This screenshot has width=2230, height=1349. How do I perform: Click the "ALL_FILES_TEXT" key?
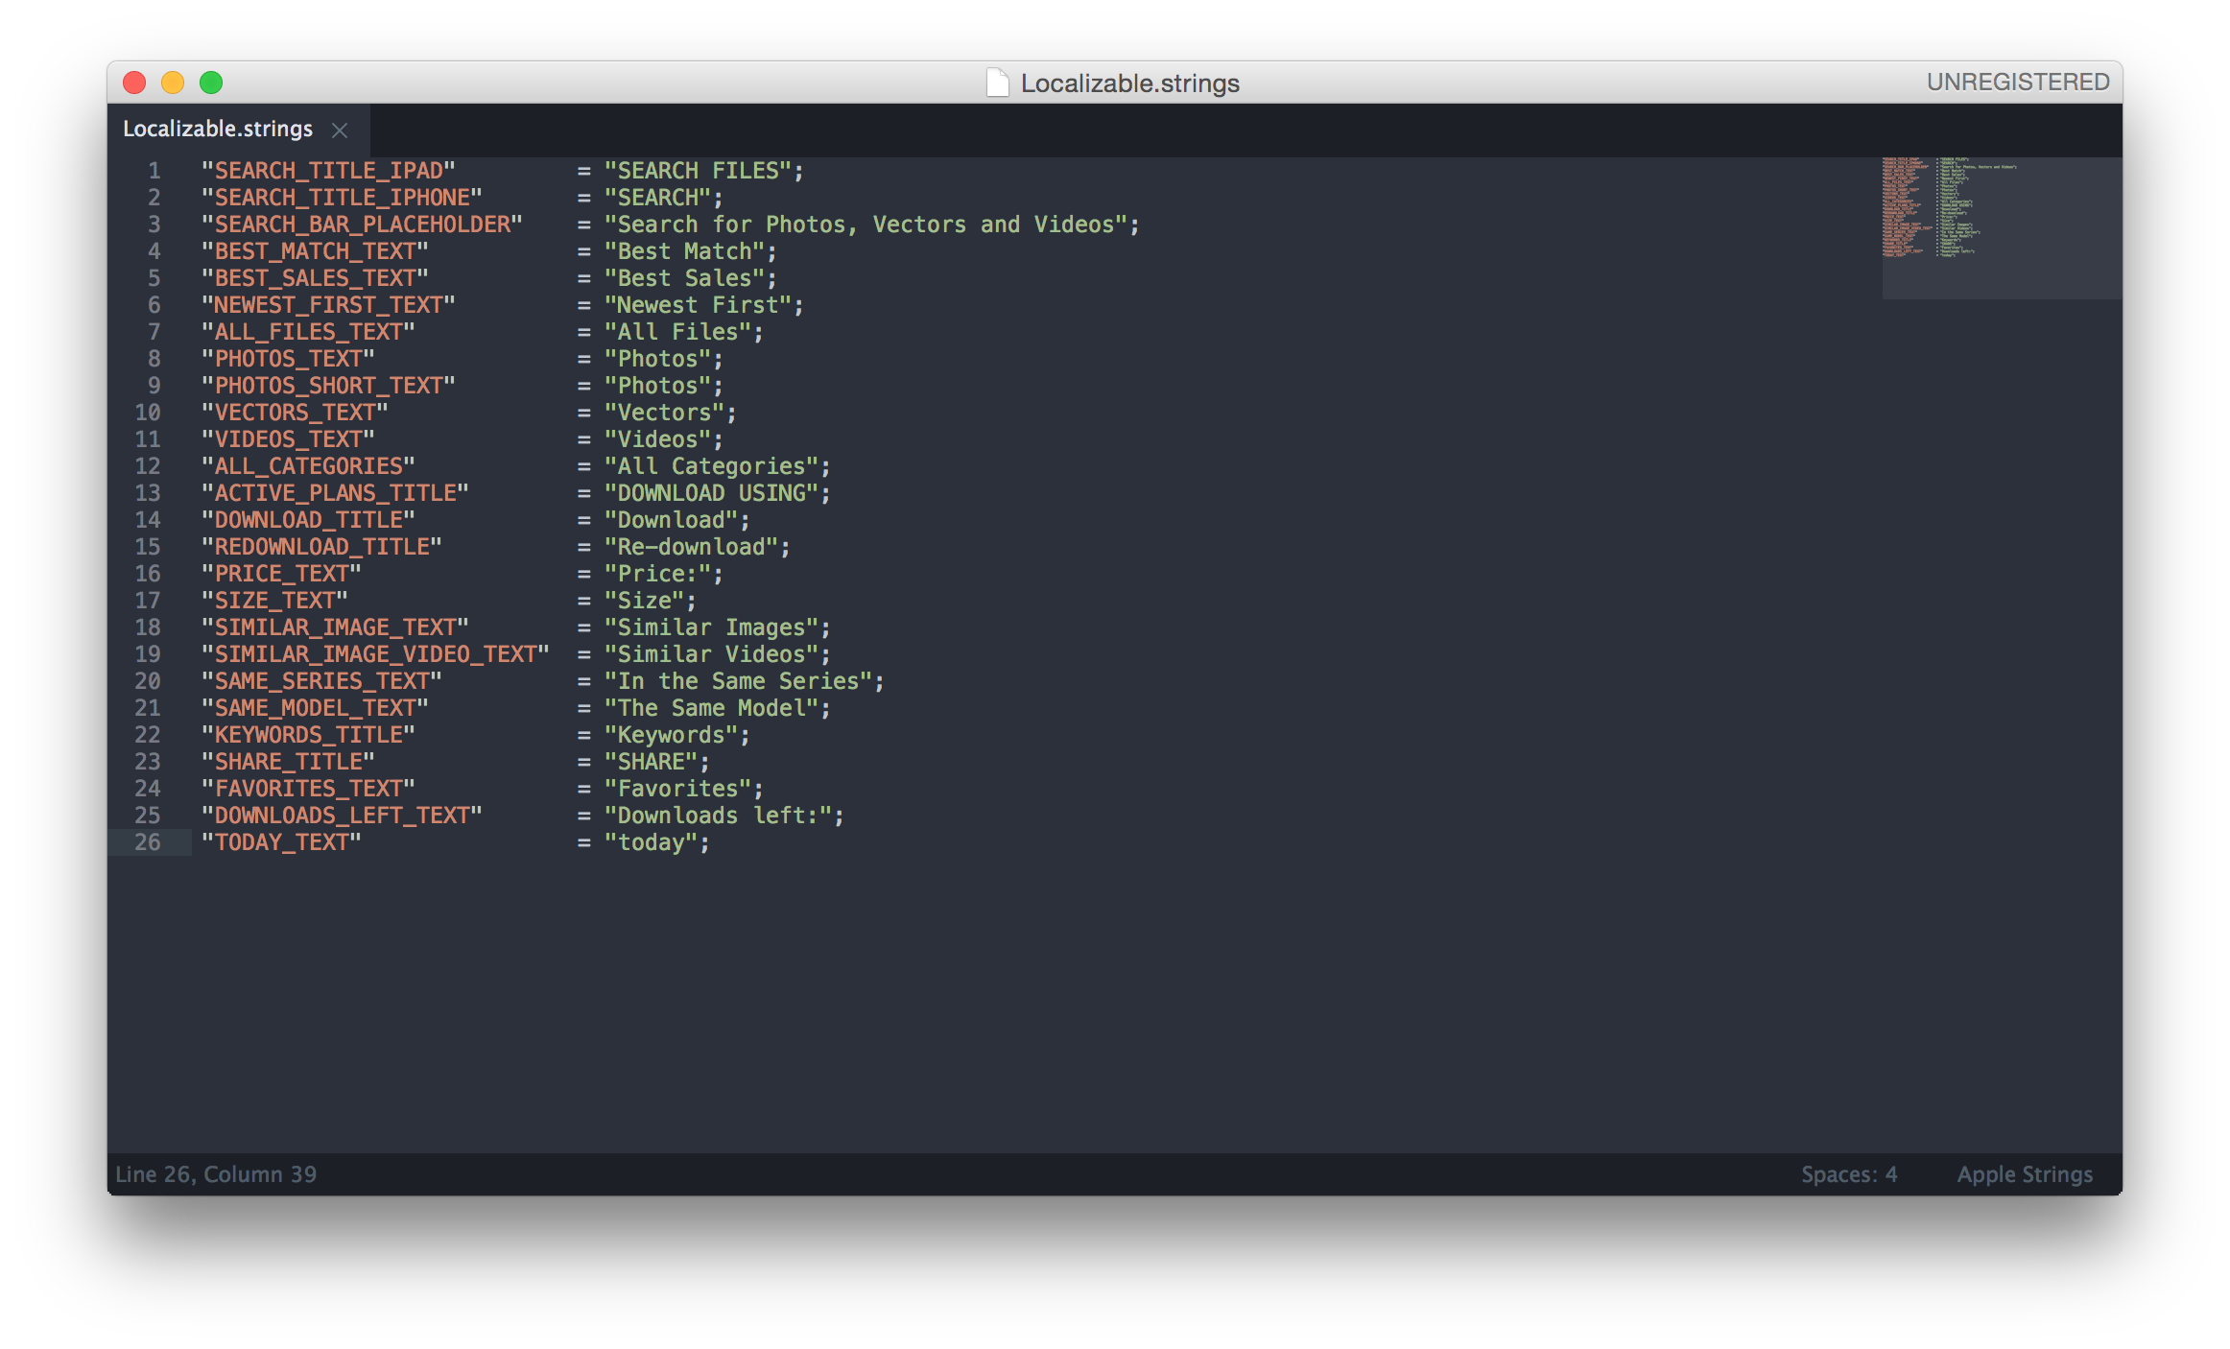[x=308, y=331]
